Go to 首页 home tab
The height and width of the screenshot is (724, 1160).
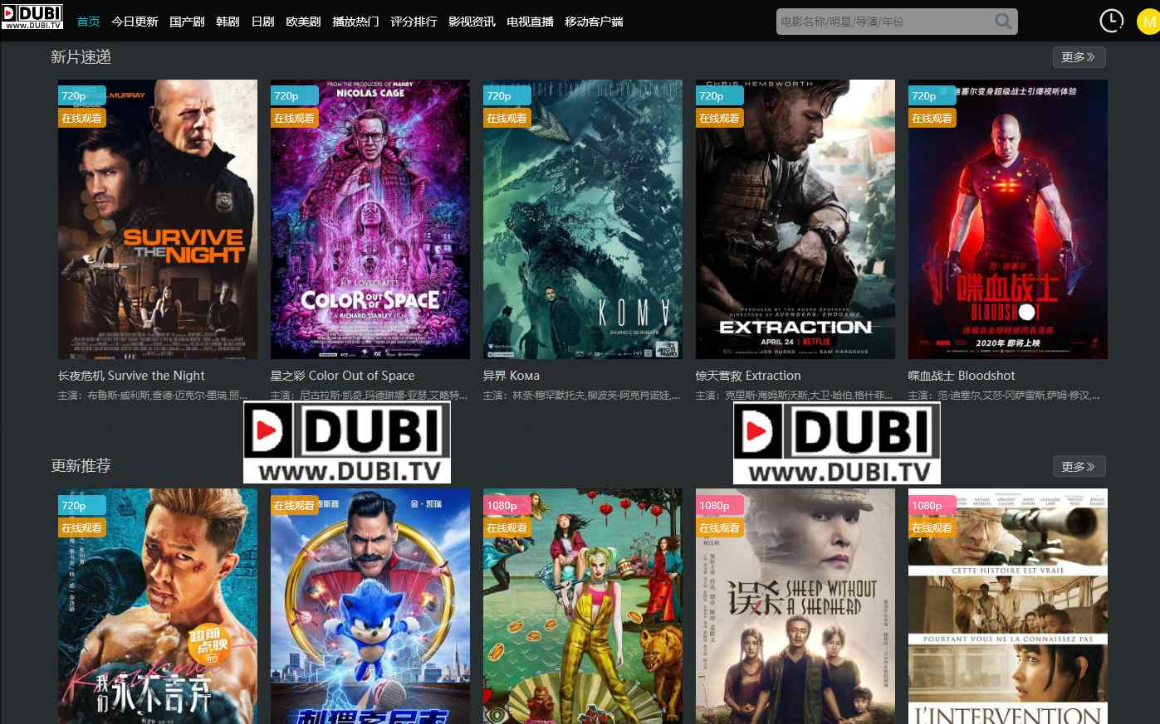click(88, 22)
